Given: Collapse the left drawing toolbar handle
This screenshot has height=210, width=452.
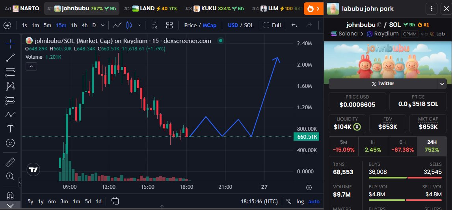Looking at the screenshot, I should pos(20,182).
